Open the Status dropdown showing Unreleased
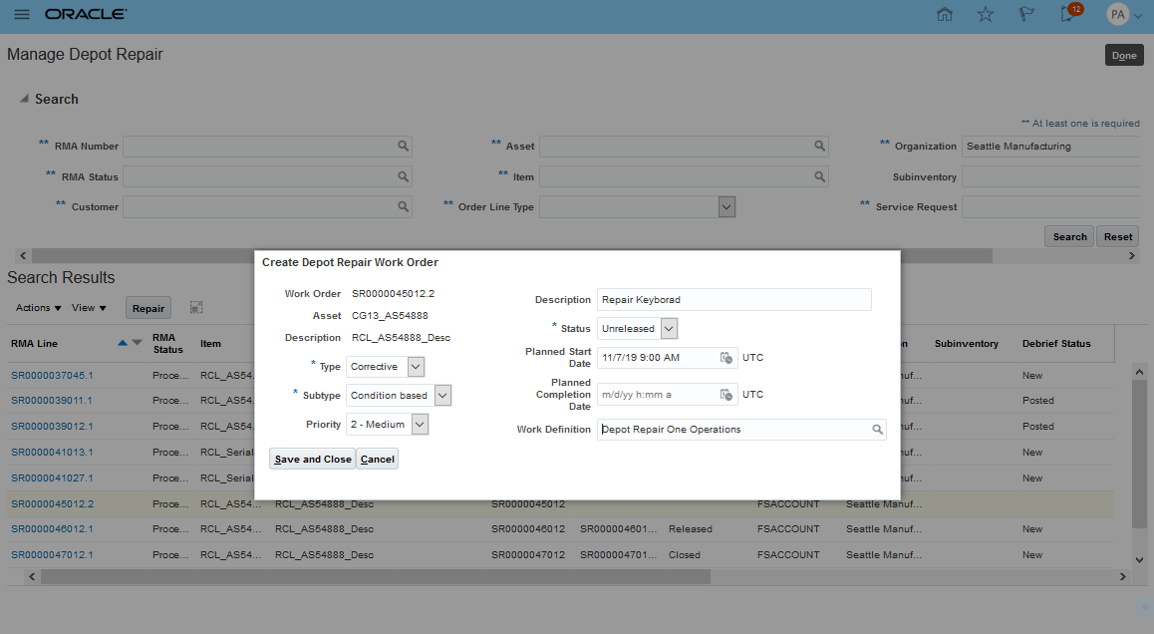 669,328
